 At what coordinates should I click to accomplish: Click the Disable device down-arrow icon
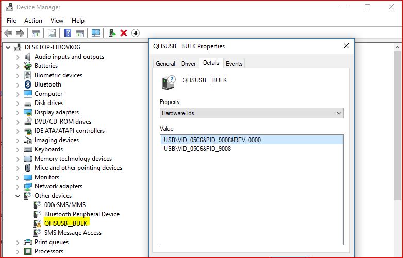pyautogui.click(x=136, y=33)
